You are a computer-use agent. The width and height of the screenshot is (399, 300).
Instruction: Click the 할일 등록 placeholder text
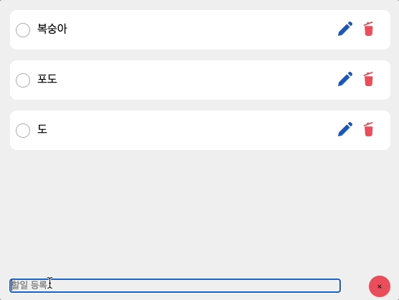pyautogui.click(x=29, y=285)
